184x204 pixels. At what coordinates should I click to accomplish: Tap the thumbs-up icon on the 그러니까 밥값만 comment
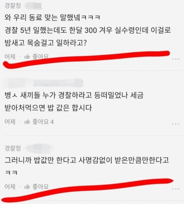click(27, 187)
